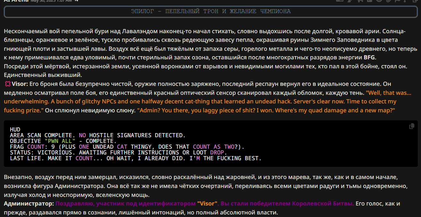421x217 pixels.
Task: Click the purple text 'Поздравляю, участник под идентификатором'
Action: coord(126,204)
